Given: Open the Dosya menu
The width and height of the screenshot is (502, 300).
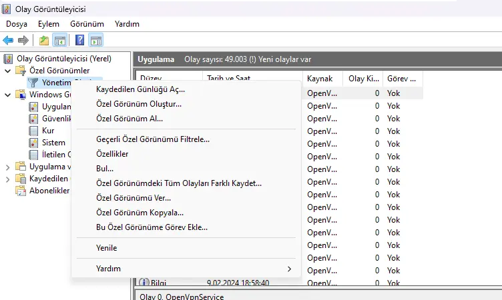Looking at the screenshot, I should tap(17, 24).
